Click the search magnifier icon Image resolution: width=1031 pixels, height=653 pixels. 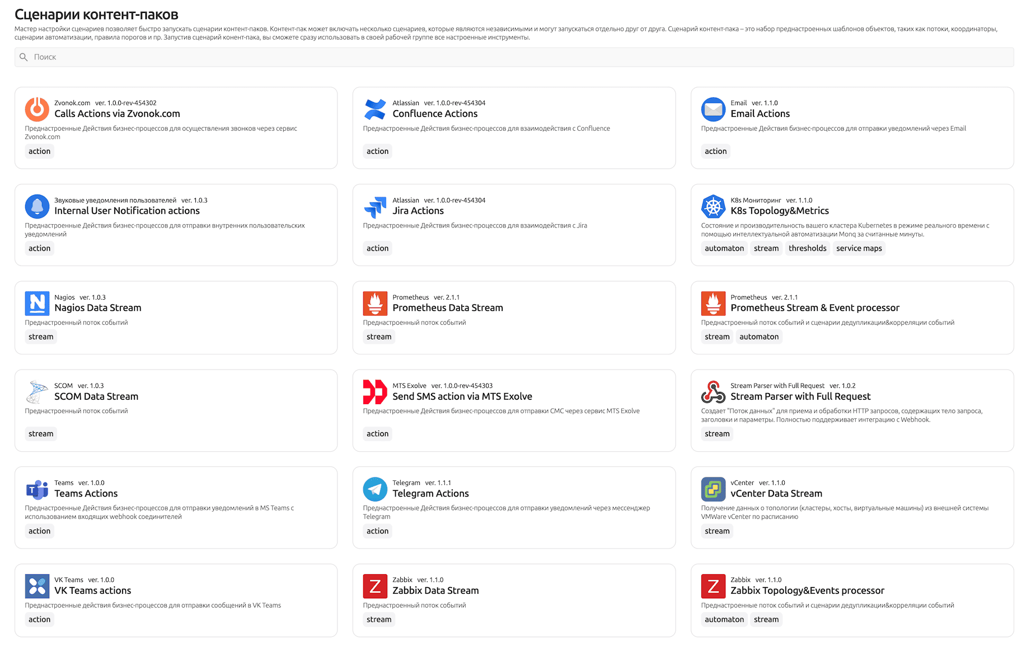(x=24, y=57)
